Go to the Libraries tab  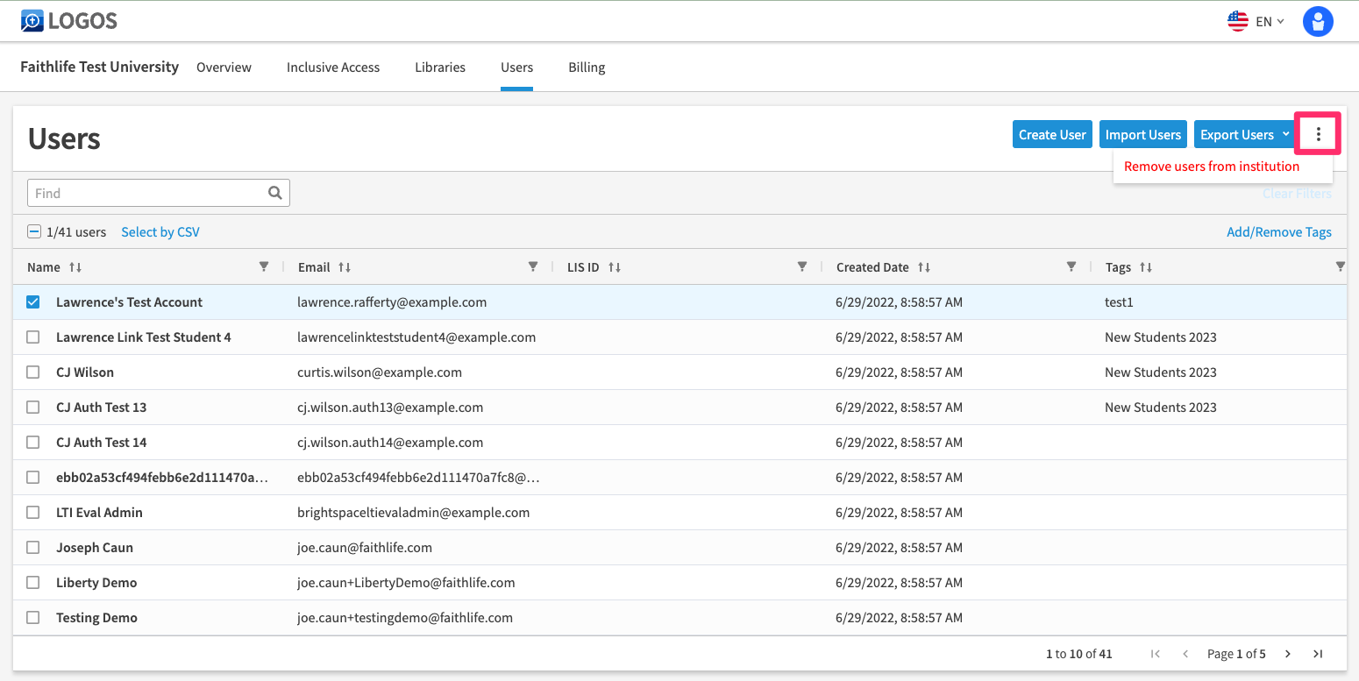pyautogui.click(x=440, y=67)
